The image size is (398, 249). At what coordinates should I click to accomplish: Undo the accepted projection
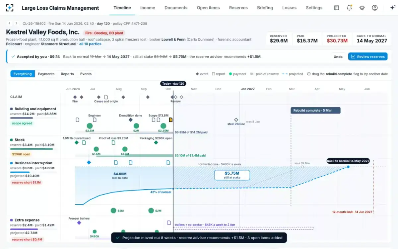(x=338, y=57)
